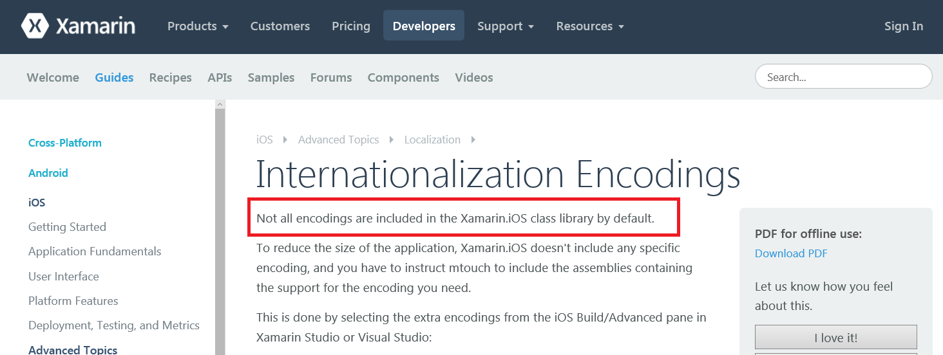Click the Sign In link
The height and width of the screenshot is (355, 943).
(904, 26)
